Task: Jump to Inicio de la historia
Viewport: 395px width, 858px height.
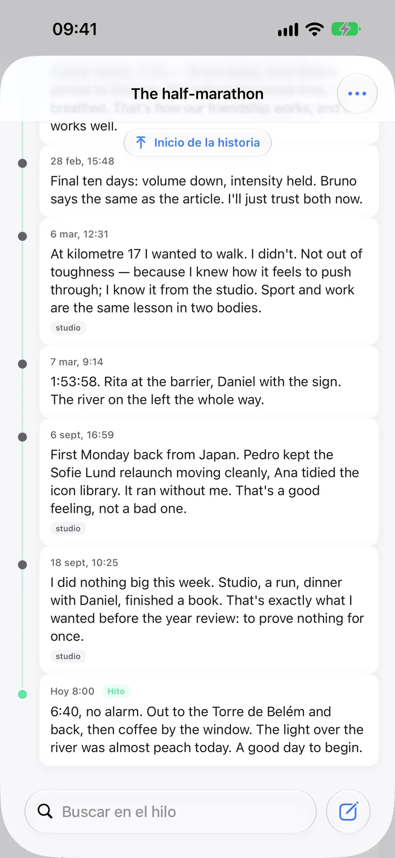Action: click(198, 143)
